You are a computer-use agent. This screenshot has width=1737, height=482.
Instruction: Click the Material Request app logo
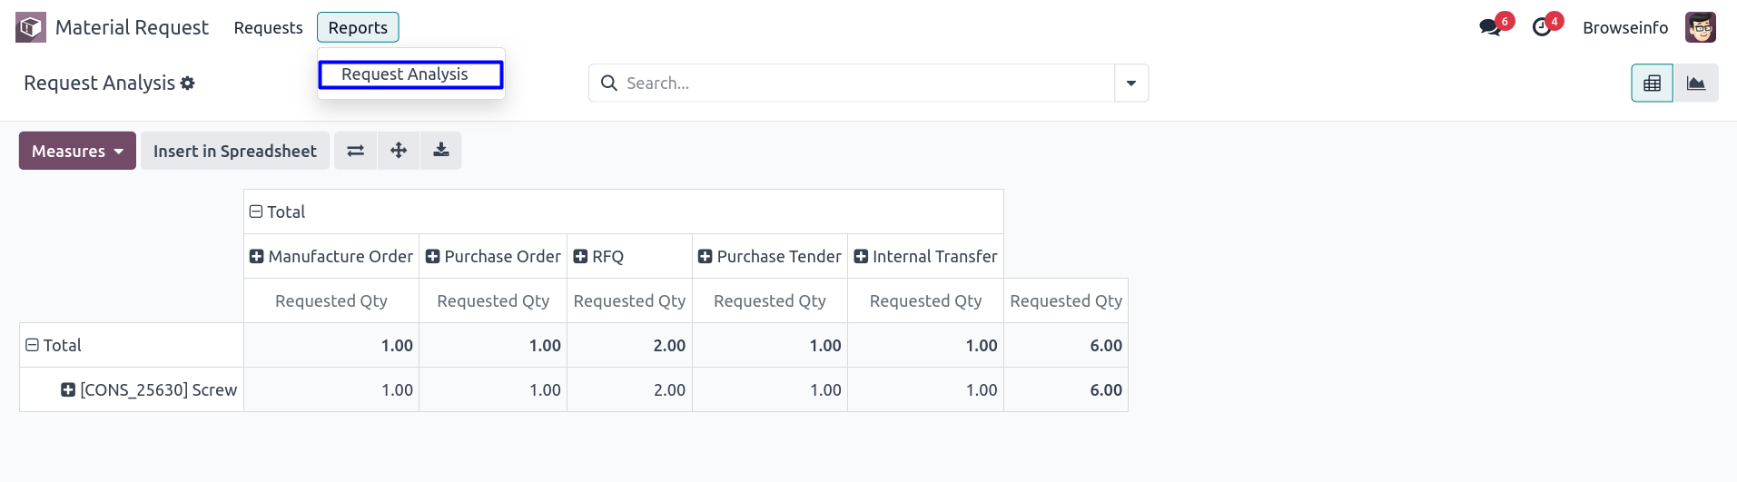pyautogui.click(x=31, y=27)
